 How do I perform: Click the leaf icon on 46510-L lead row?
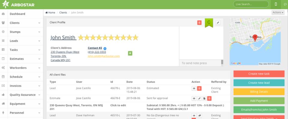pos(199,115)
